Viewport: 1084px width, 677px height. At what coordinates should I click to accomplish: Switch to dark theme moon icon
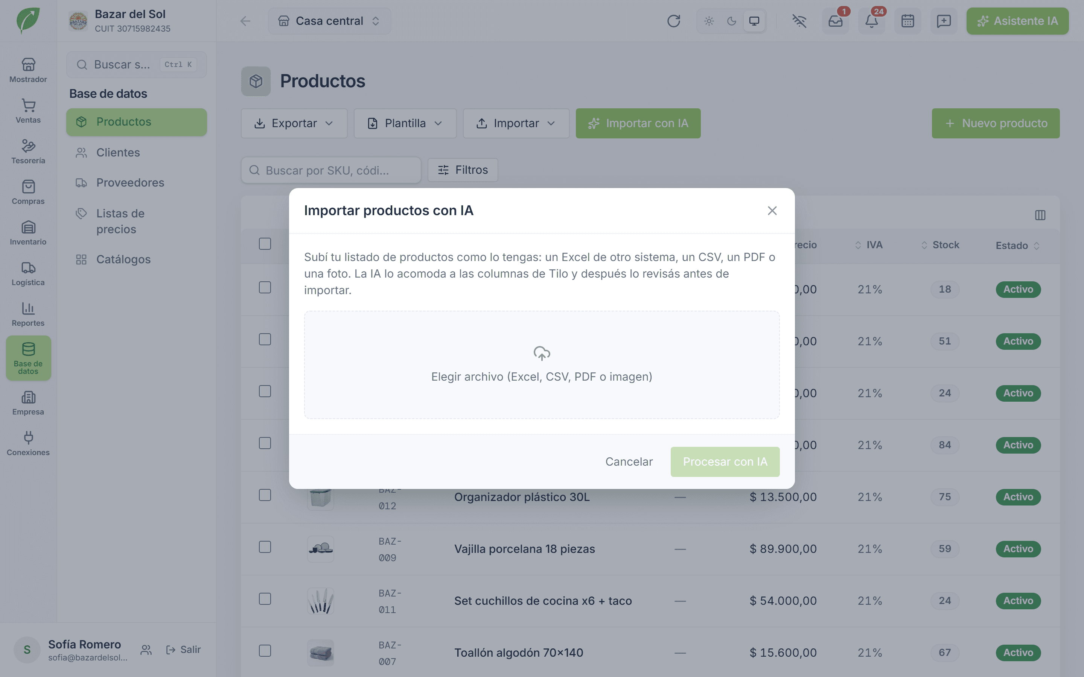tap(731, 21)
